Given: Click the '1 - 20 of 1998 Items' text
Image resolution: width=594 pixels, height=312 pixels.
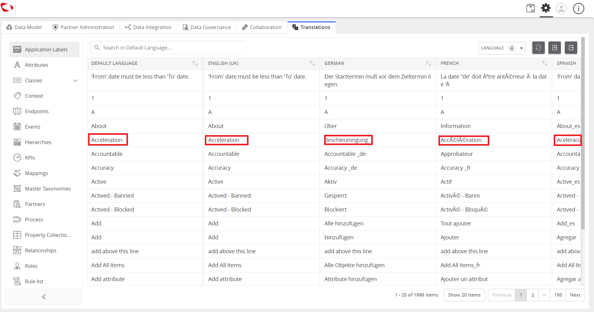Looking at the screenshot, I should click(x=416, y=295).
